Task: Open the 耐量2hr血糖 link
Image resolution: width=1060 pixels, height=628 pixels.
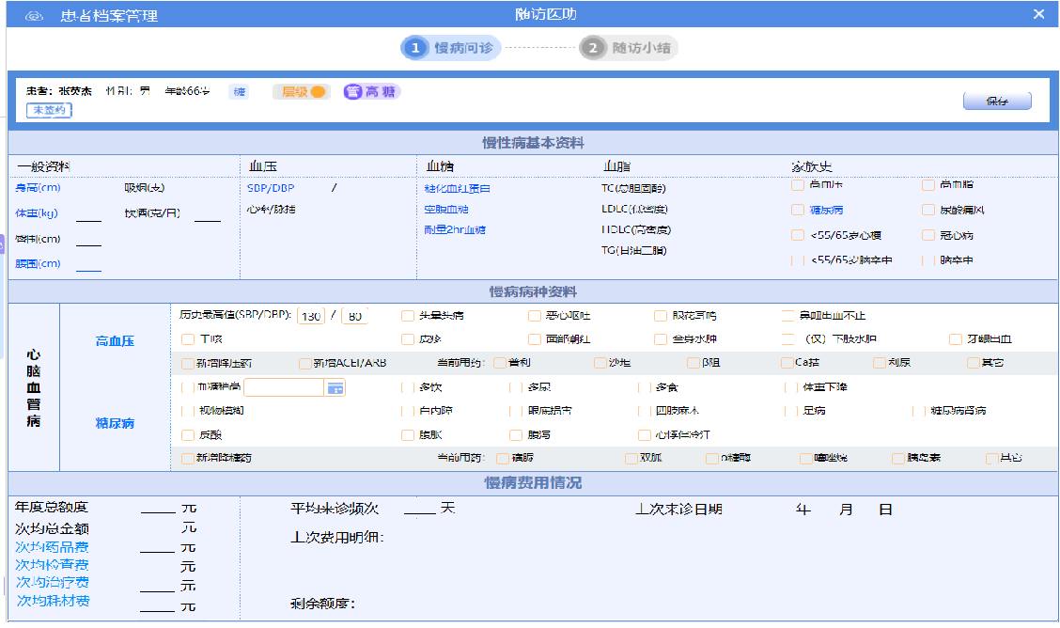Action: (x=455, y=229)
